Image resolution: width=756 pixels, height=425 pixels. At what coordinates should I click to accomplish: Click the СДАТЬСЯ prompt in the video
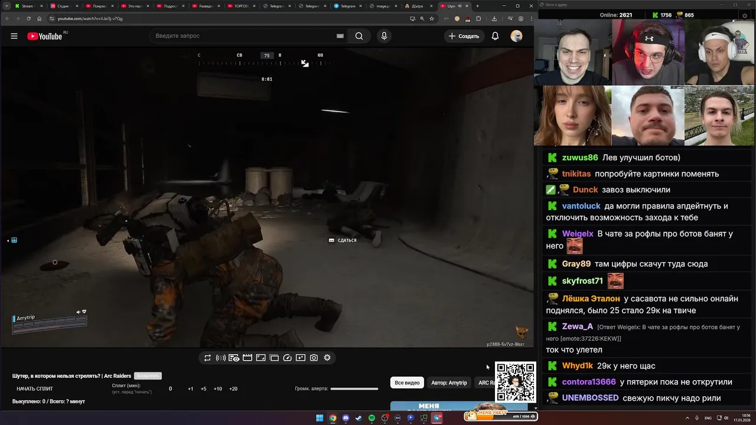coord(343,240)
